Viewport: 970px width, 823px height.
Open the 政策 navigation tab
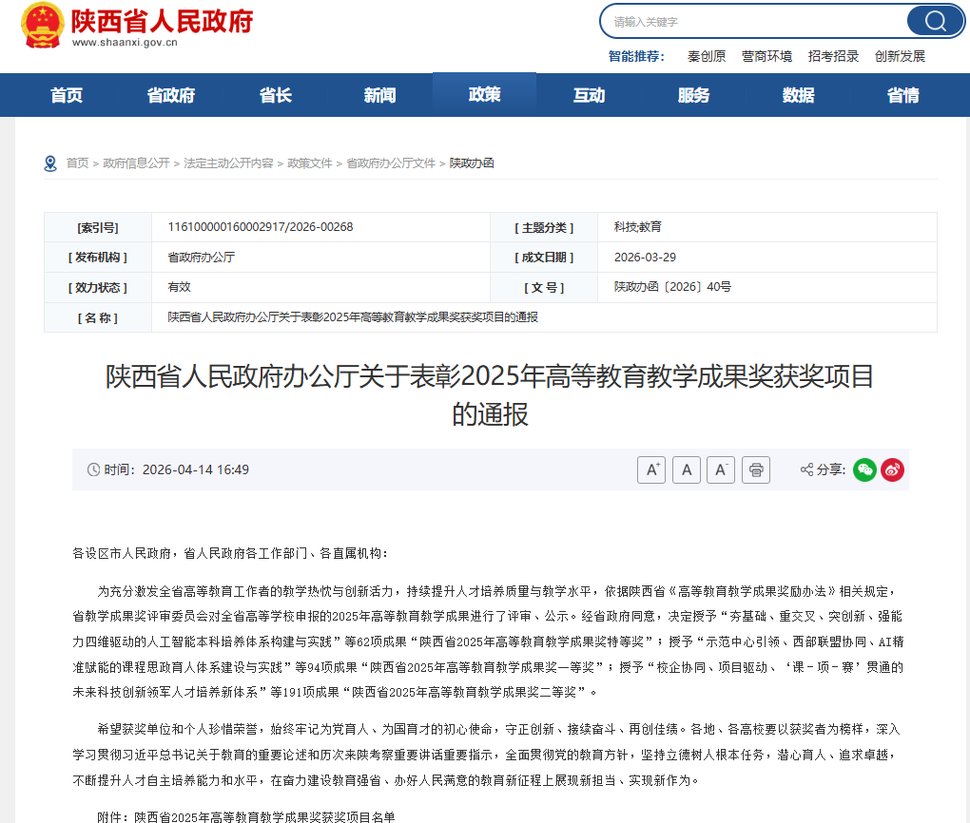point(484,95)
